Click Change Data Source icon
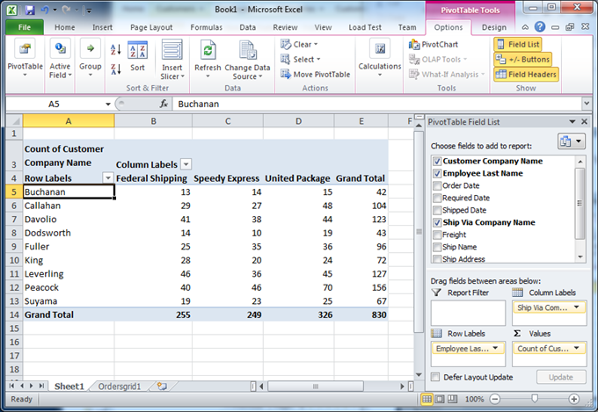 point(247,51)
